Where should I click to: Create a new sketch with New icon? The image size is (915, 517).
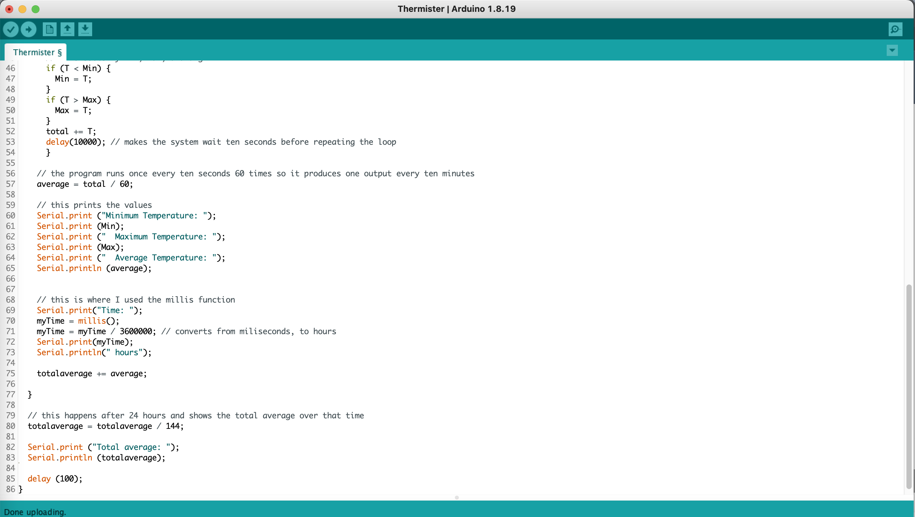pyautogui.click(x=49, y=29)
